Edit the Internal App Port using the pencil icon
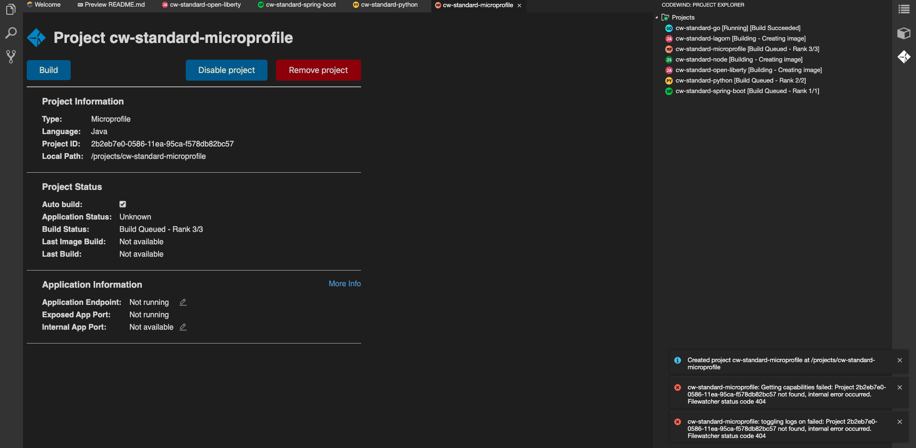The height and width of the screenshot is (448, 916). [x=182, y=327]
